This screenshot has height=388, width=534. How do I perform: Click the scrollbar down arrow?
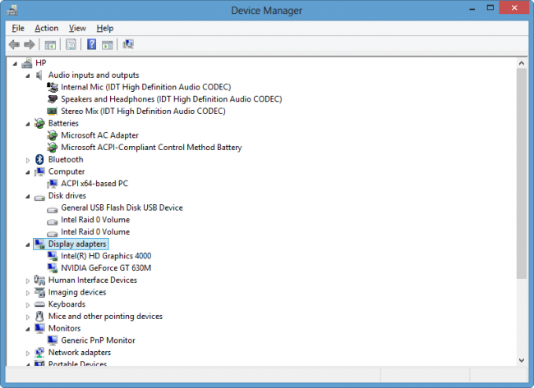(522, 360)
